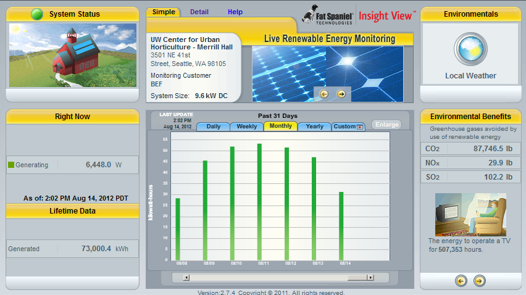The height and width of the screenshot is (295, 526).
Task: Open the Help tab
Action: point(235,12)
